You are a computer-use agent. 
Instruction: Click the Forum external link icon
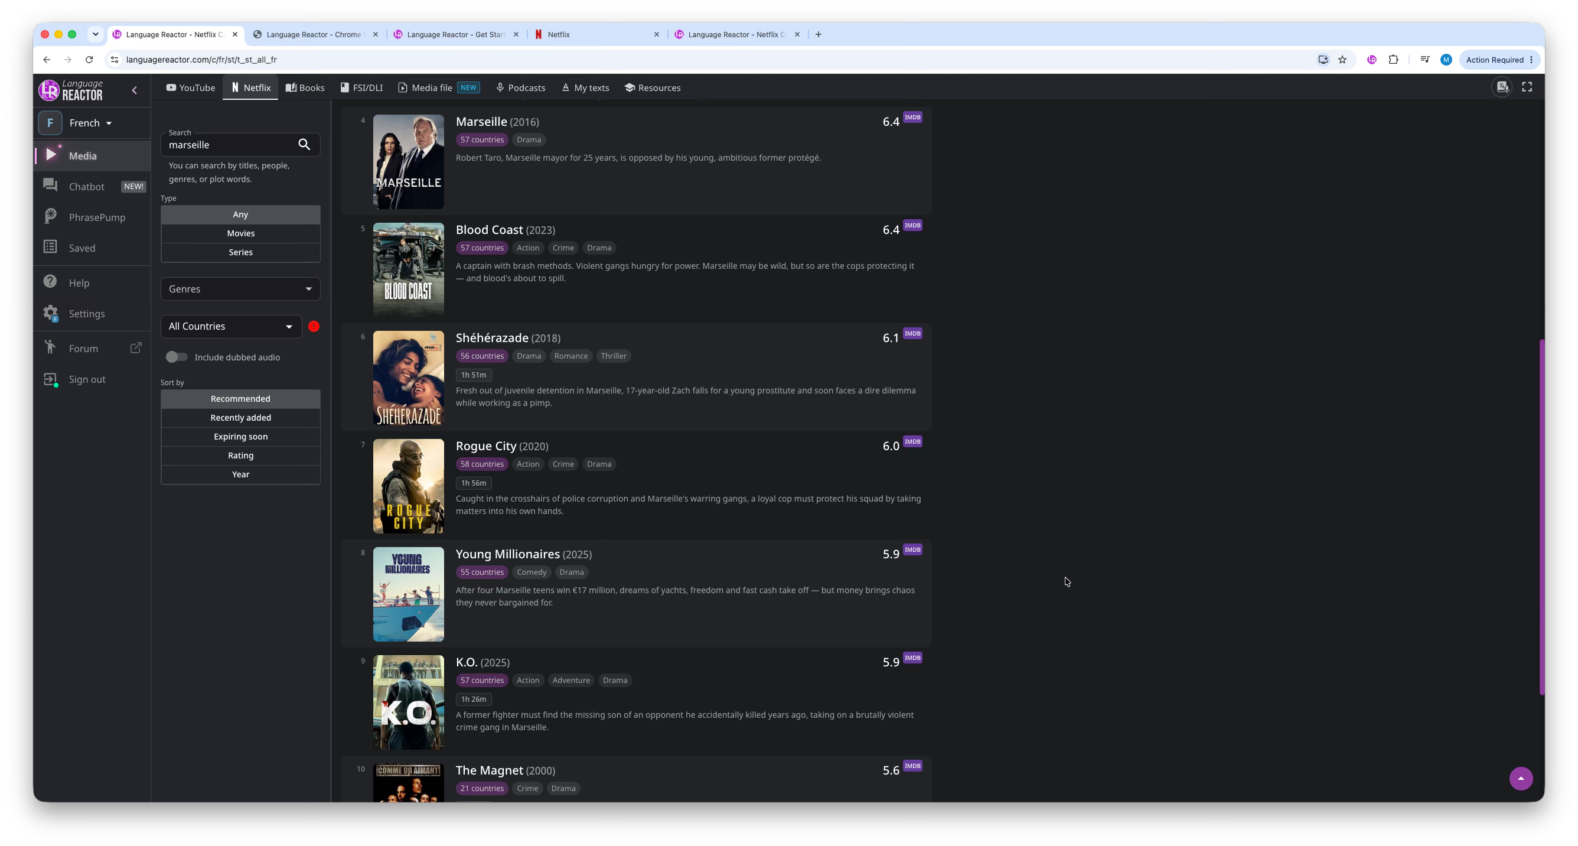[136, 348]
